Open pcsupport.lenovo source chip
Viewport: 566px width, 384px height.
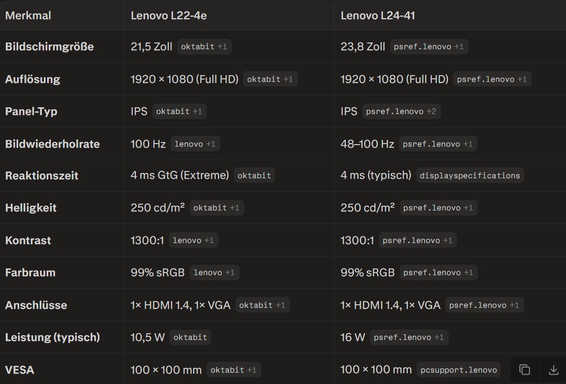[458, 369]
